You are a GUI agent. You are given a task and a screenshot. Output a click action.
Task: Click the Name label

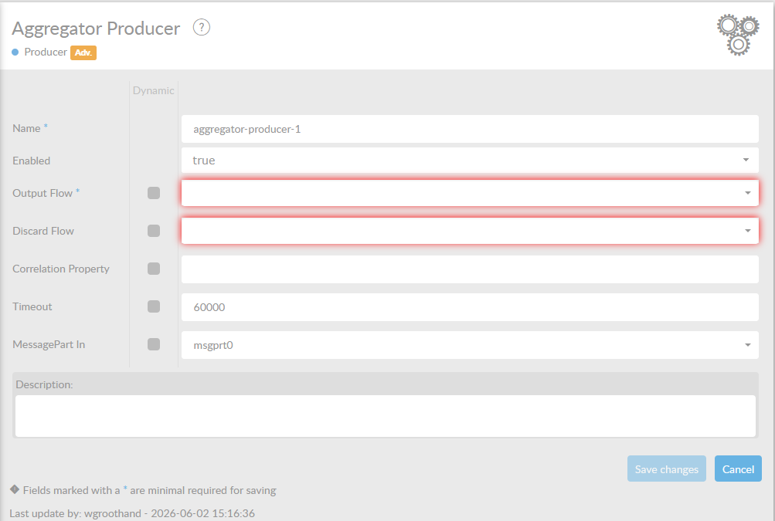26,128
